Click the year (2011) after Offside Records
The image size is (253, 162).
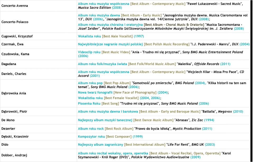(x=225, y=64)
